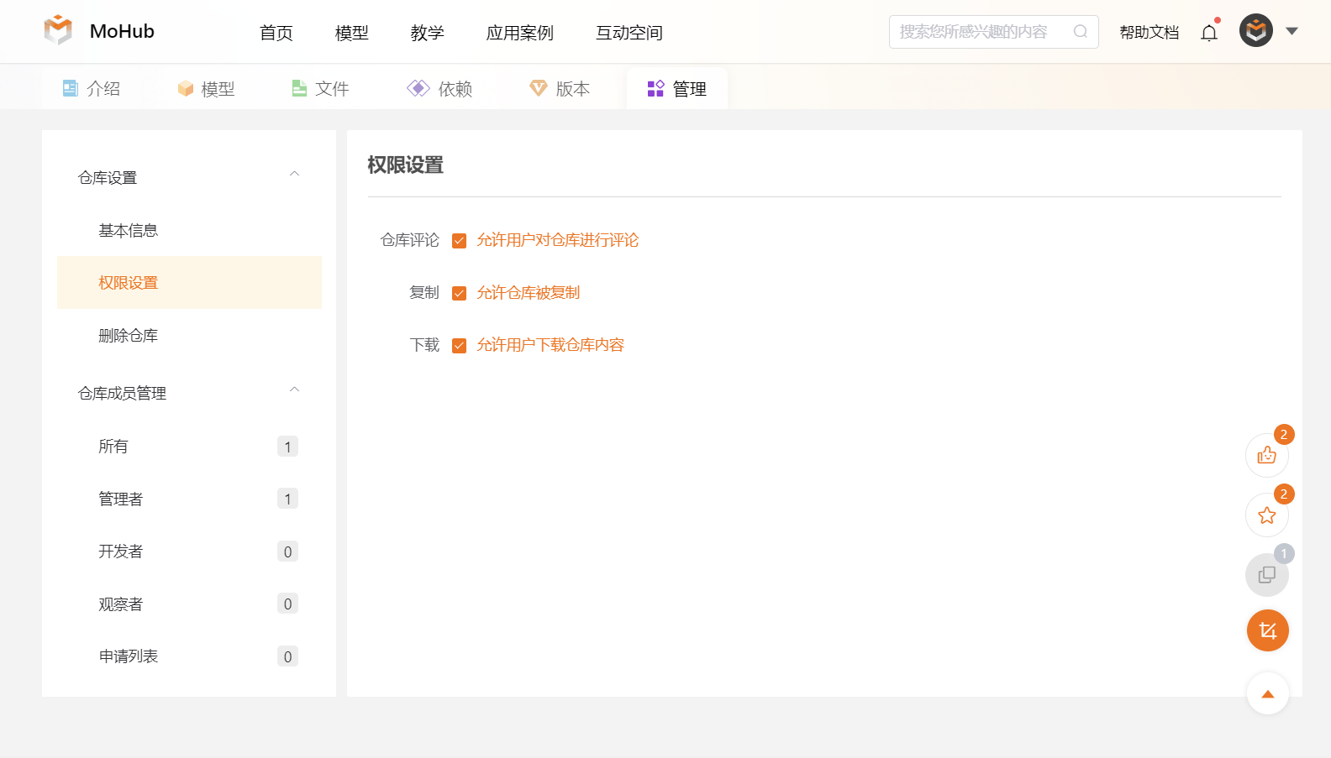The height and width of the screenshot is (758, 1331).
Task: Click the copy repository button
Action: point(1267,575)
